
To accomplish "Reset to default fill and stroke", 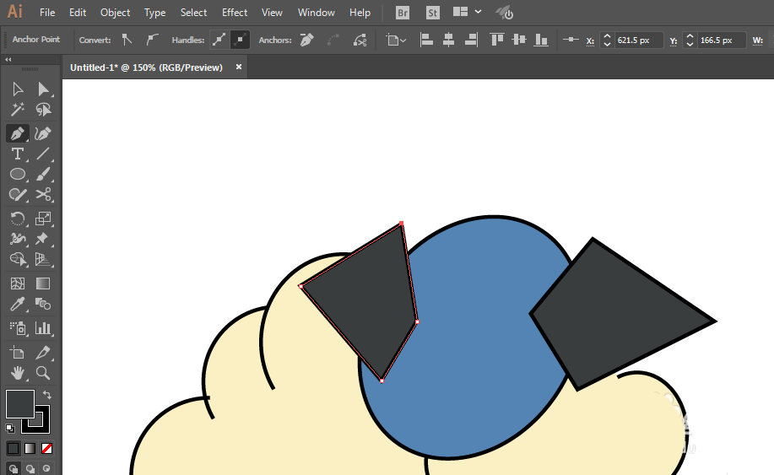I will (x=10, y=428).
